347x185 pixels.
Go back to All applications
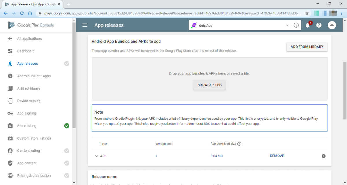point(29,39)
